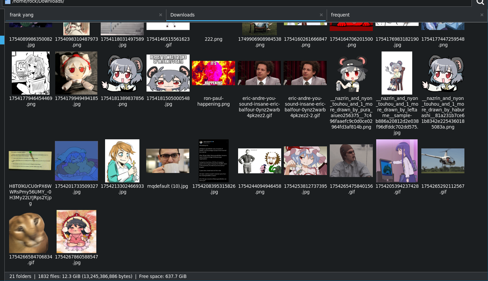This screenshot has width=488, height=281.
Task: Select thumbnail of 1754265475840156.gif
Action: [x=351, y=161]
